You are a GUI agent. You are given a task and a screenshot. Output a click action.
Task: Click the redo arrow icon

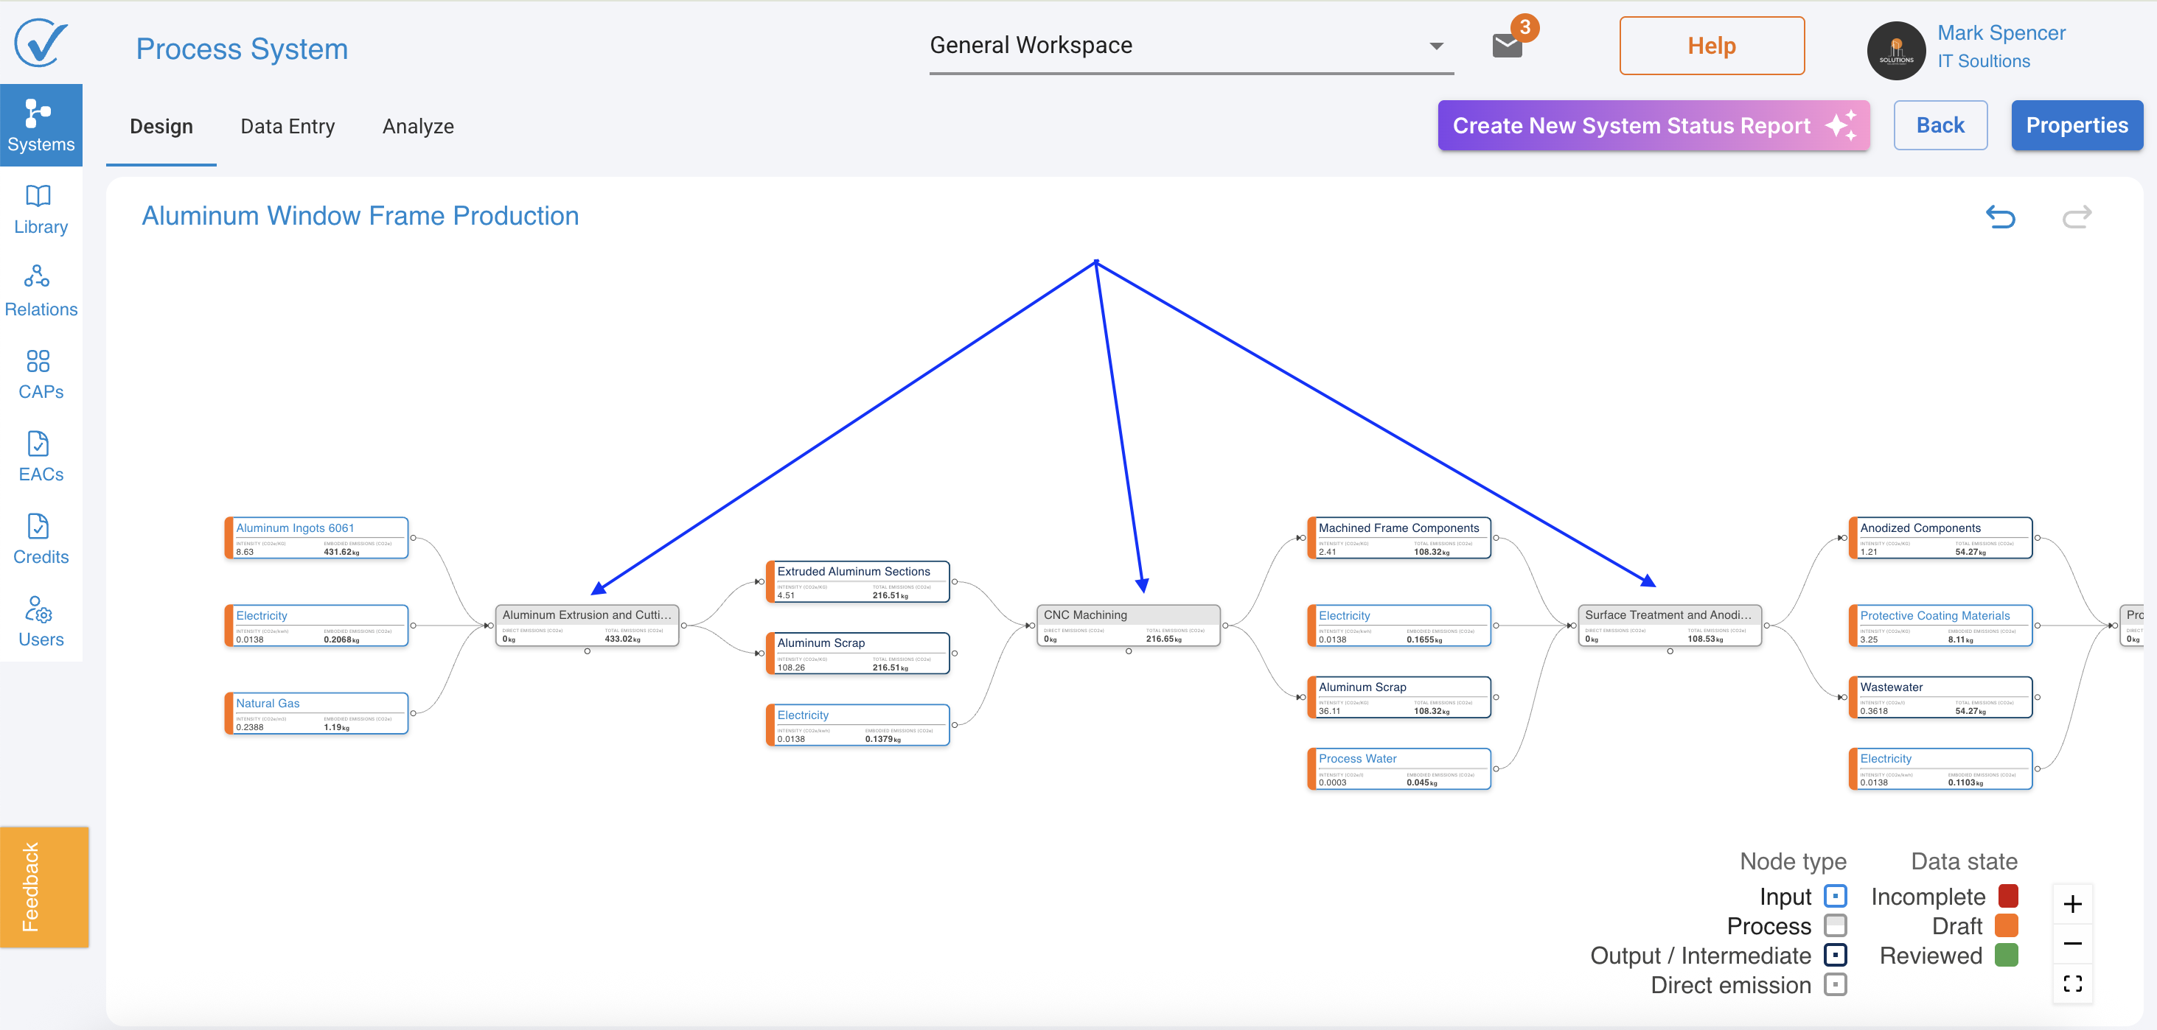point(2076,217)
